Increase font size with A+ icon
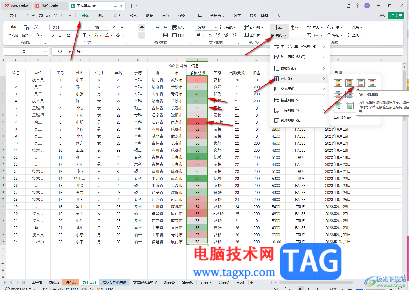The height and width of the screenshot is (290, 409). [115, 27]
